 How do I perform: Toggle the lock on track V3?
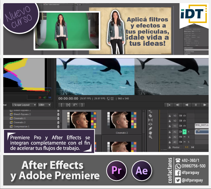tap(170, 116)
